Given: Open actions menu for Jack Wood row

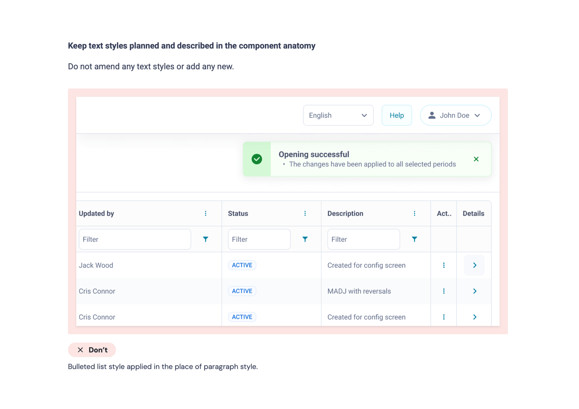Looking at the screenshot, I should coord(444,265).
